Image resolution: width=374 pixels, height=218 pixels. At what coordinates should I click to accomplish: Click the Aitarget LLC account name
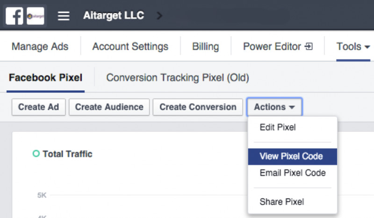(114, 15)
